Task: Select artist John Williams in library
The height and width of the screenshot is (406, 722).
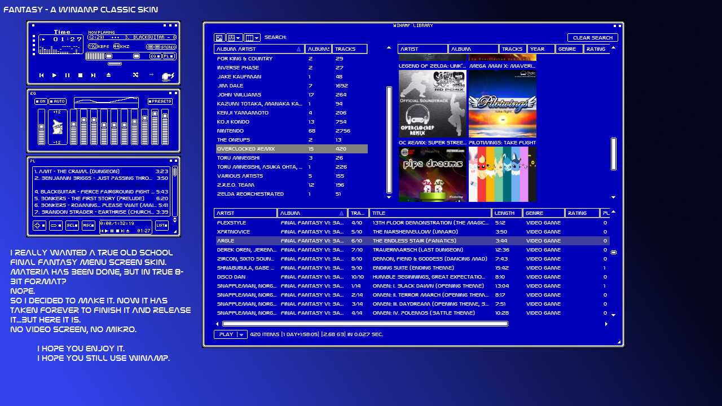Action: pyautogui.click(x=292, y=95)
